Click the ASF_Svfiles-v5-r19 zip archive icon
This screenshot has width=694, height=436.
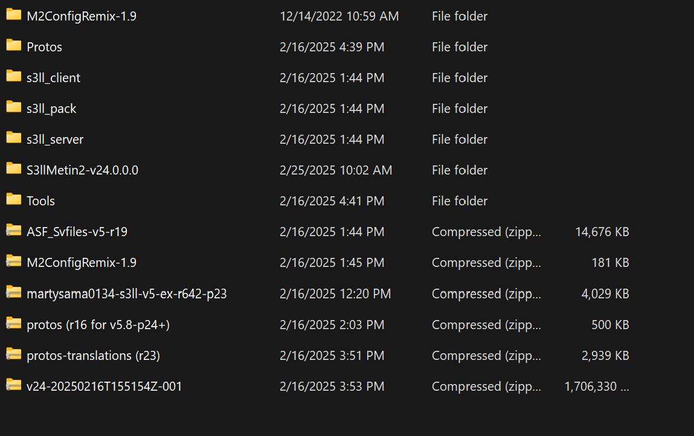coord(14,231)
